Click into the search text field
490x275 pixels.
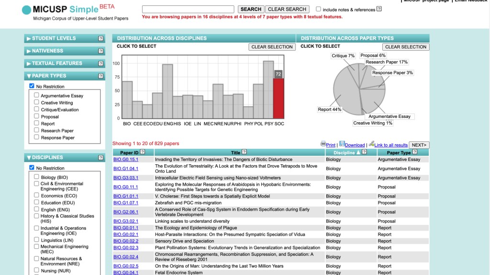[x=188, y=9]
